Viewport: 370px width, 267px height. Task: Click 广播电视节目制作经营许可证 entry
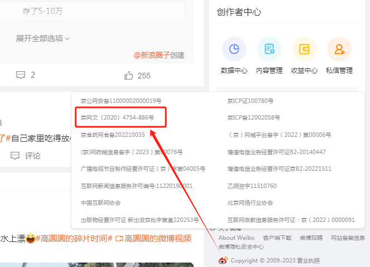pyautogui.click(x=143, y=169)
